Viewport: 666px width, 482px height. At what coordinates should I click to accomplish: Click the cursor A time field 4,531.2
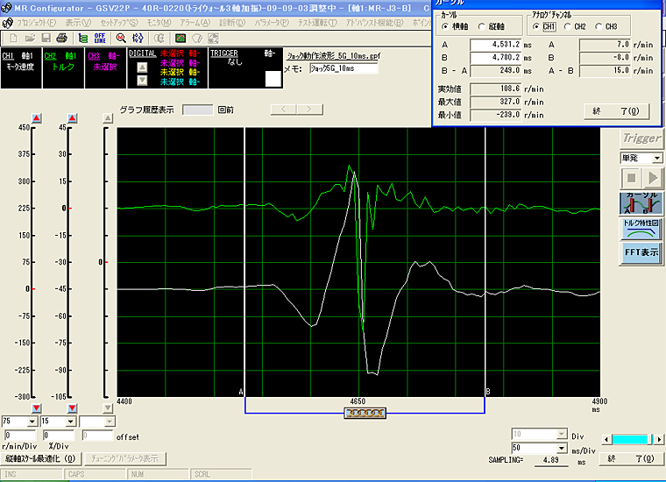(495, 45)
